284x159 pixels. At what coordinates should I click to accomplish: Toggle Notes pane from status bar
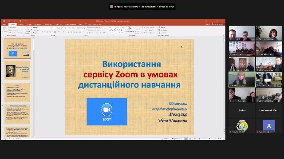click(166, 139)
